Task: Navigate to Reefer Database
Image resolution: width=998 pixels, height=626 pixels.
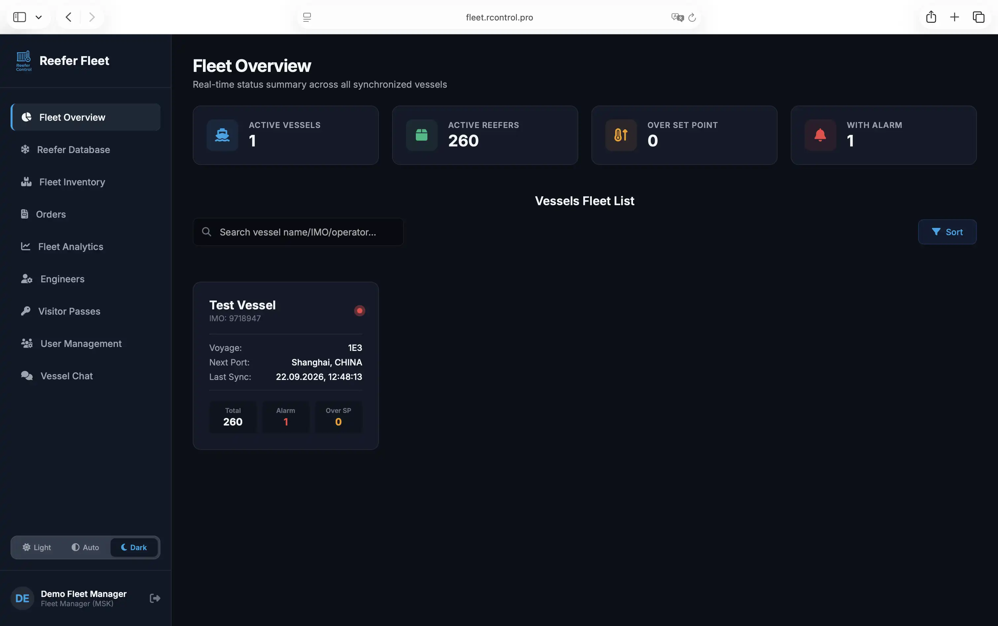Action: click(85, 149)
